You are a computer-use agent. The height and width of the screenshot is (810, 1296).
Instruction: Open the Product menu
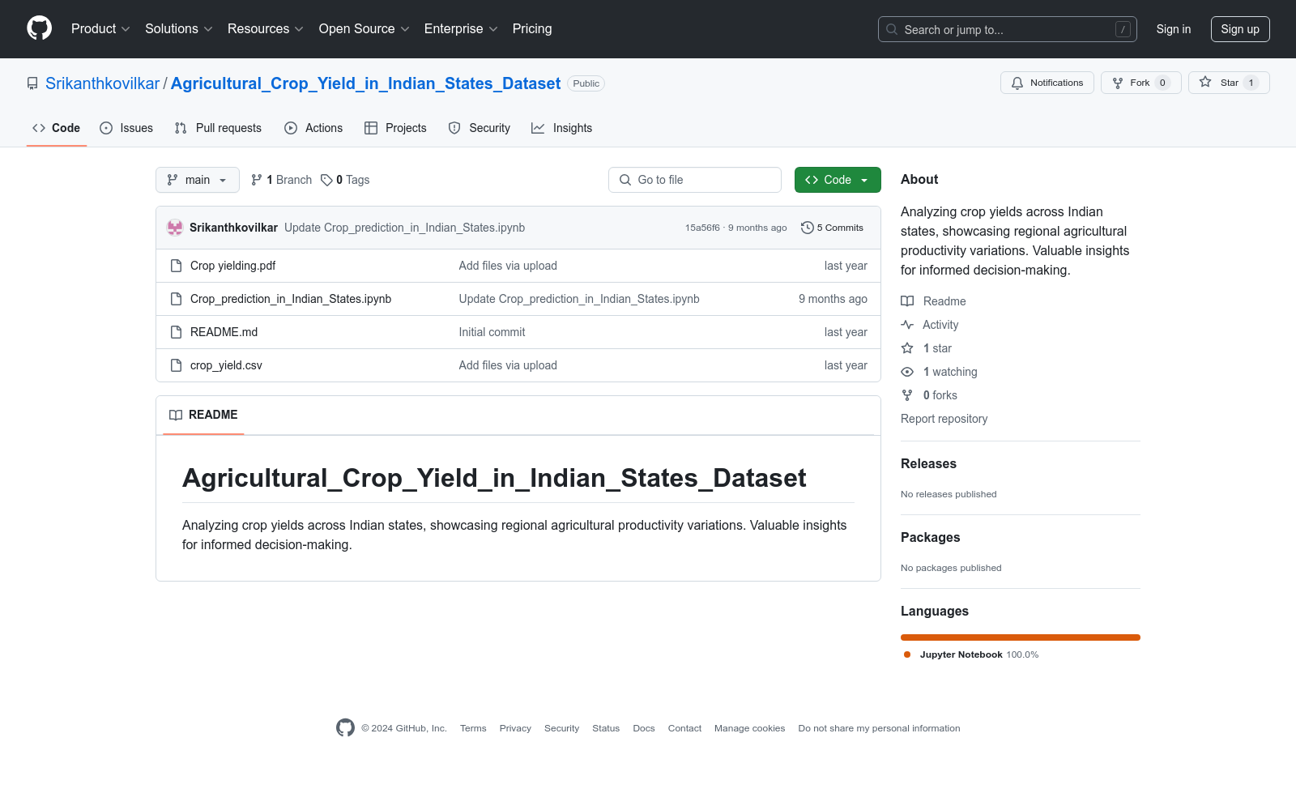100,29
